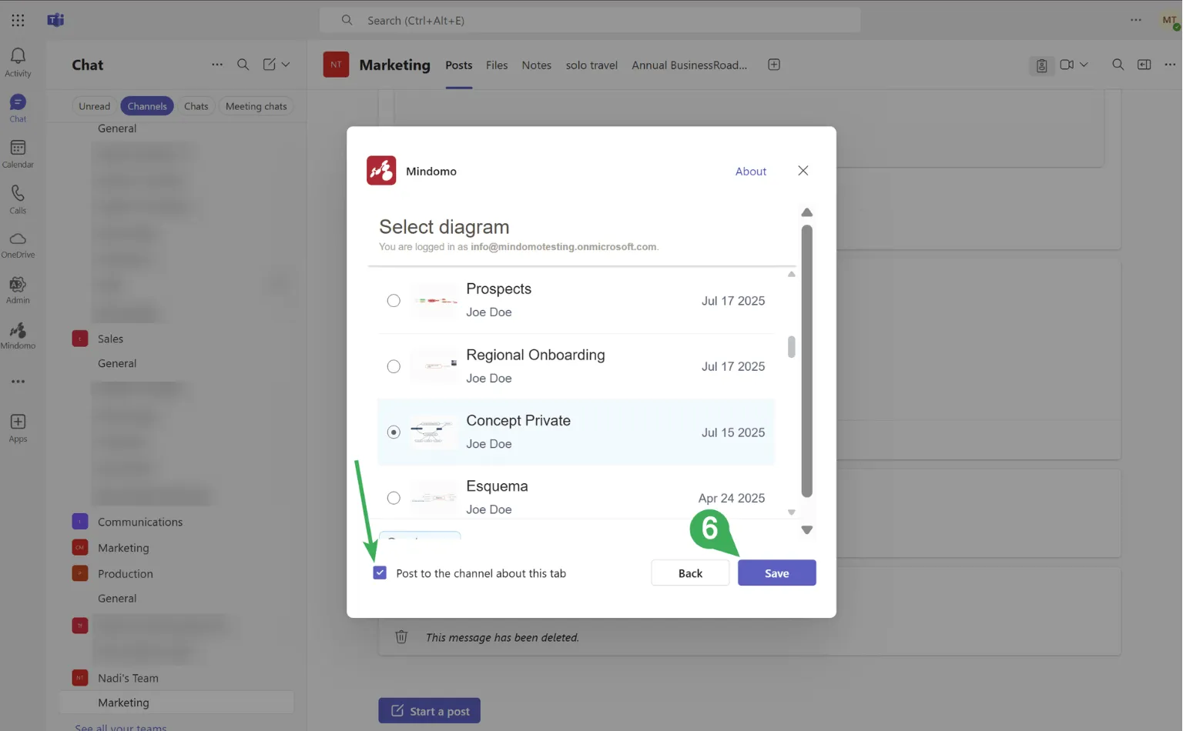
Task: Open Calendar from the left sidebar
Action: coord(18,153)
